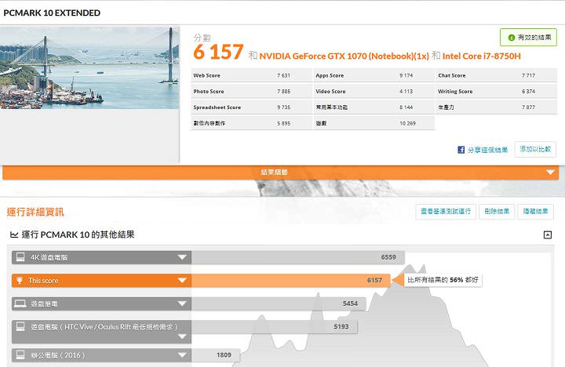The width and height of the screenshot is (565, 367).
Task: Click the 添加以比較 button
Action: click(x=534, y=150)
